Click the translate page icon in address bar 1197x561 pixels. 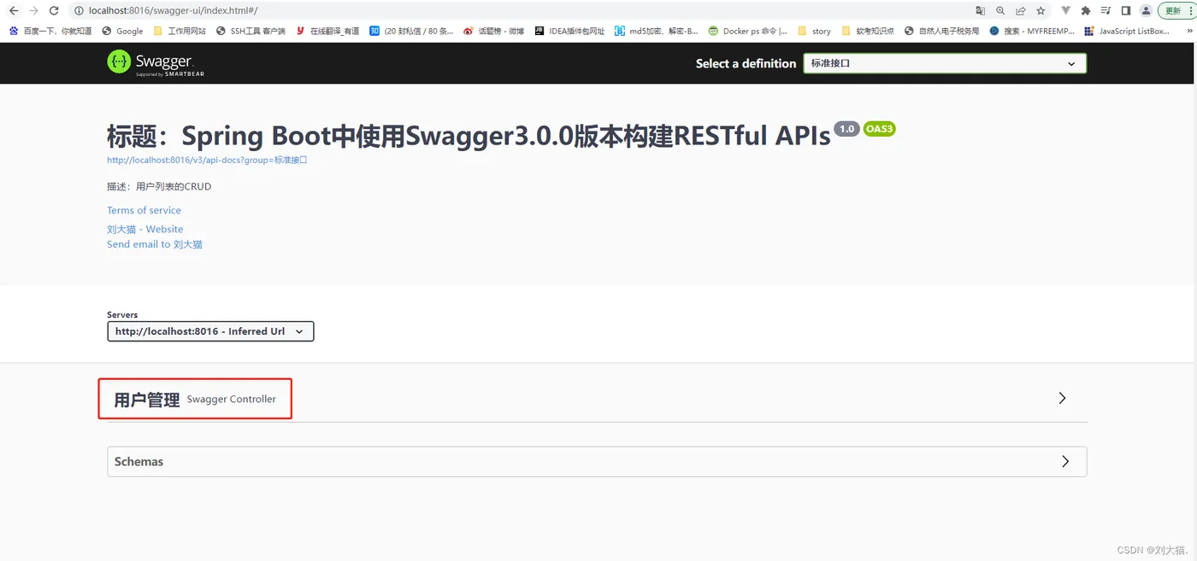[x=980, y=11]
